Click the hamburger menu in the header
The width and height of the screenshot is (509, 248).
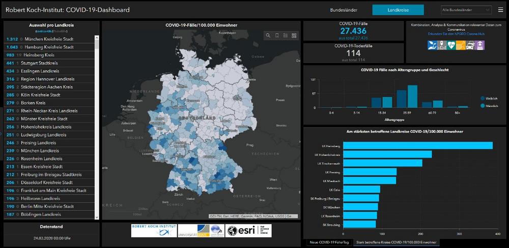coord(500,10)
